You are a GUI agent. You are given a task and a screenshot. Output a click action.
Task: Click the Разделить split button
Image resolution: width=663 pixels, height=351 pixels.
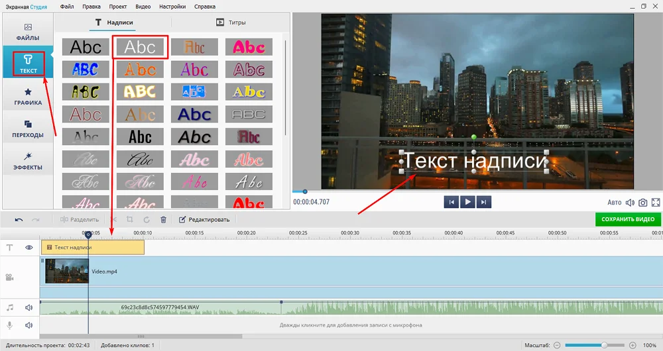(x=79, y=220)
